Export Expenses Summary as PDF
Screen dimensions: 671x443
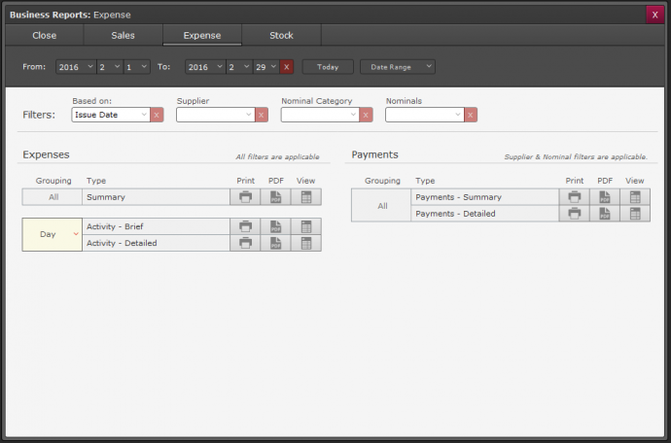tap(275, 197)
